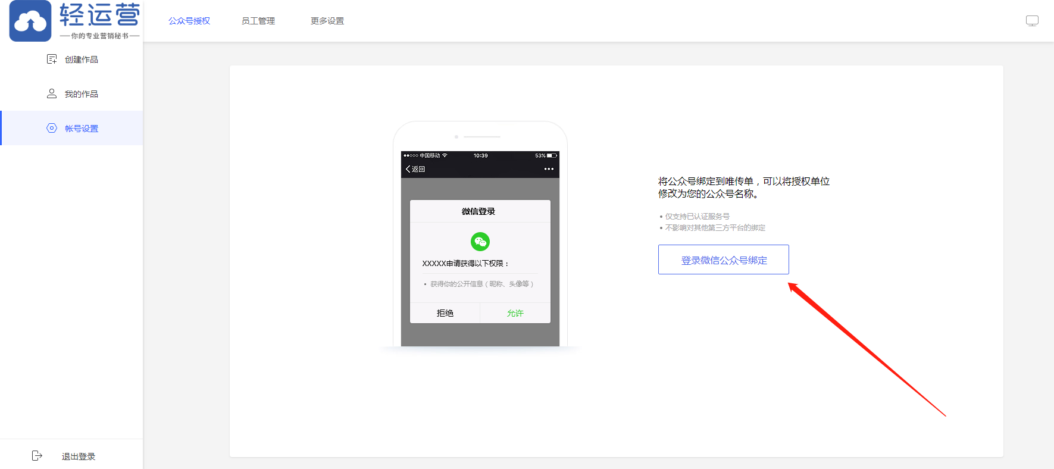
Task: Open the 更多设置 tab
Action: 327,21
